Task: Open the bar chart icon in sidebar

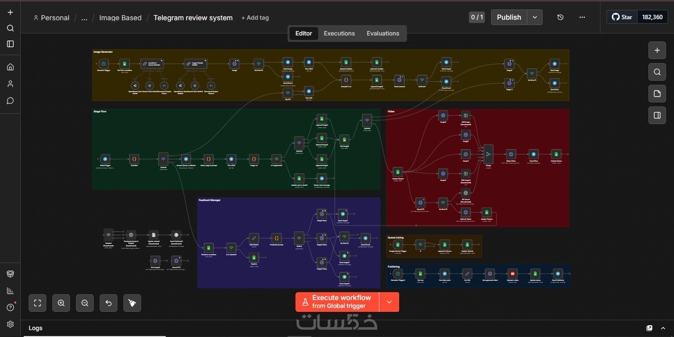Action: pyautogui.click(x=10, y=291)
